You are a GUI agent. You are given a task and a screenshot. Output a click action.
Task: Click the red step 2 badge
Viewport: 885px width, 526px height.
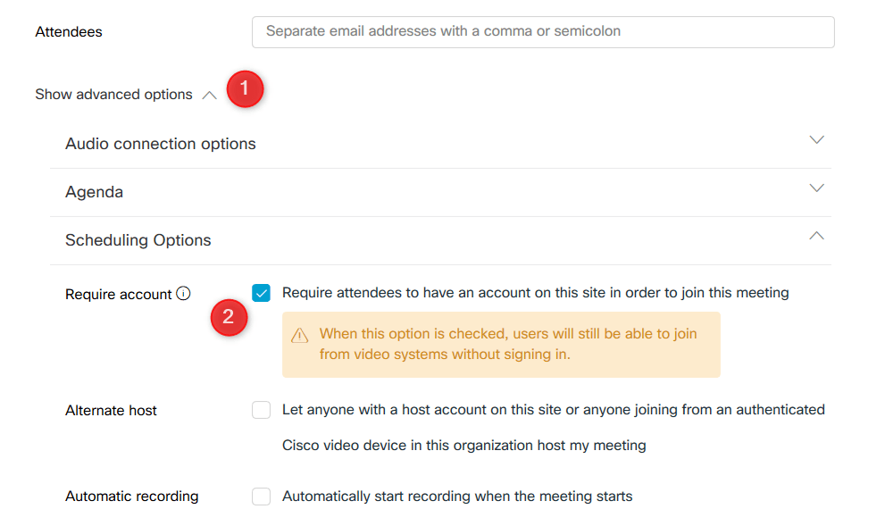229,317
